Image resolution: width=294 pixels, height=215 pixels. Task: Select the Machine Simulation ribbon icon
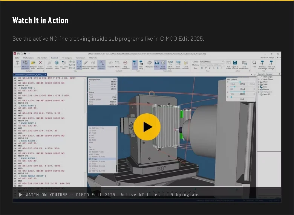click(x=25, y=65)
